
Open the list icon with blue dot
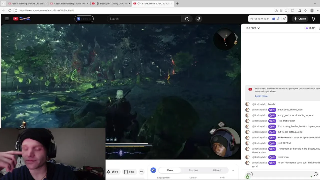coord(278,19)
